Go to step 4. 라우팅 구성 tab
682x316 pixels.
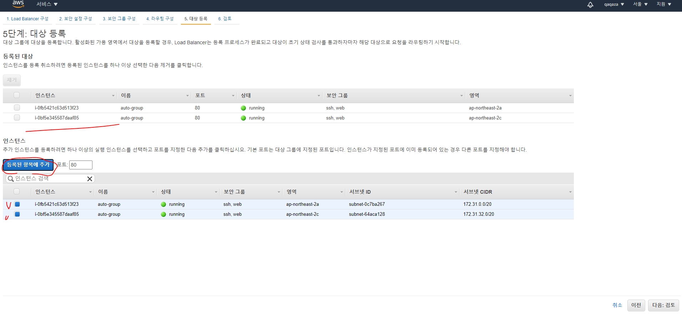[160, 19]
